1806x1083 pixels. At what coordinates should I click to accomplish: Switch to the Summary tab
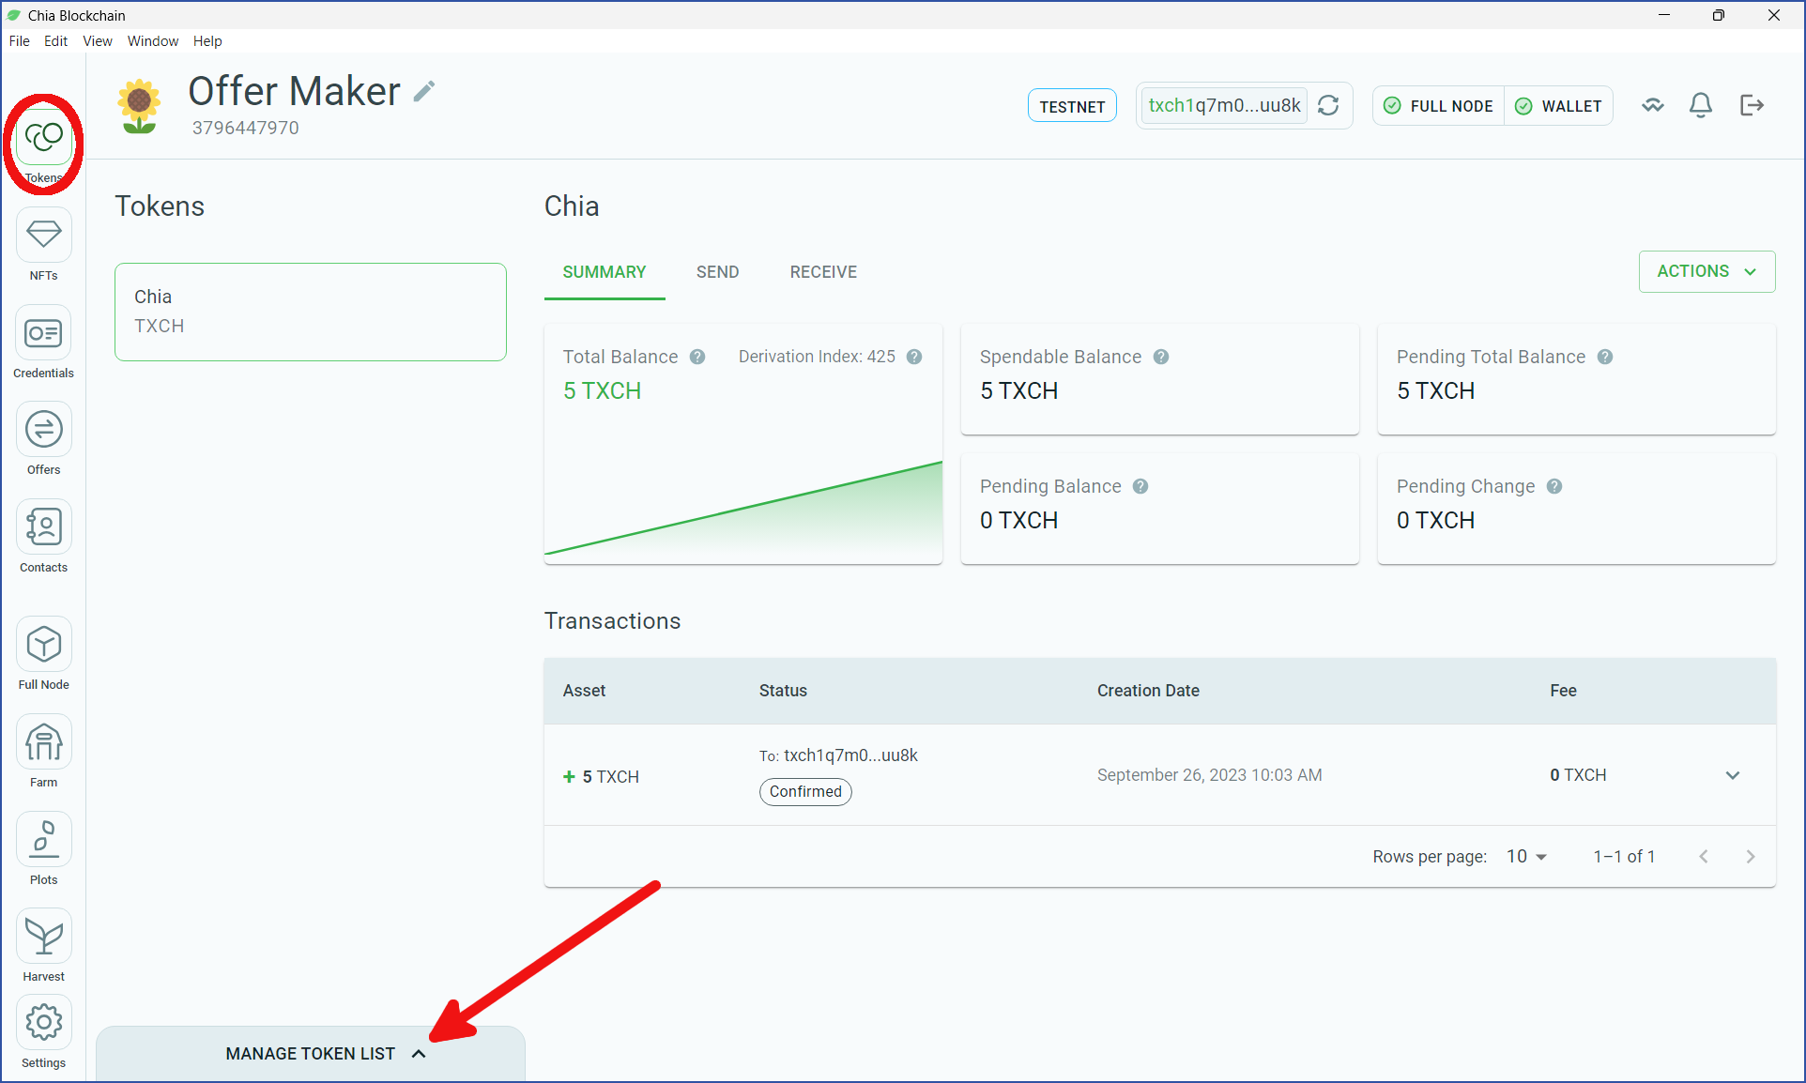pyautogui.click(x=605, y=272)
